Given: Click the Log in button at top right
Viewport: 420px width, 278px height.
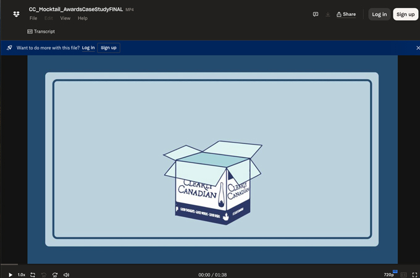Looking at the screenshot, I should point(379,14).
